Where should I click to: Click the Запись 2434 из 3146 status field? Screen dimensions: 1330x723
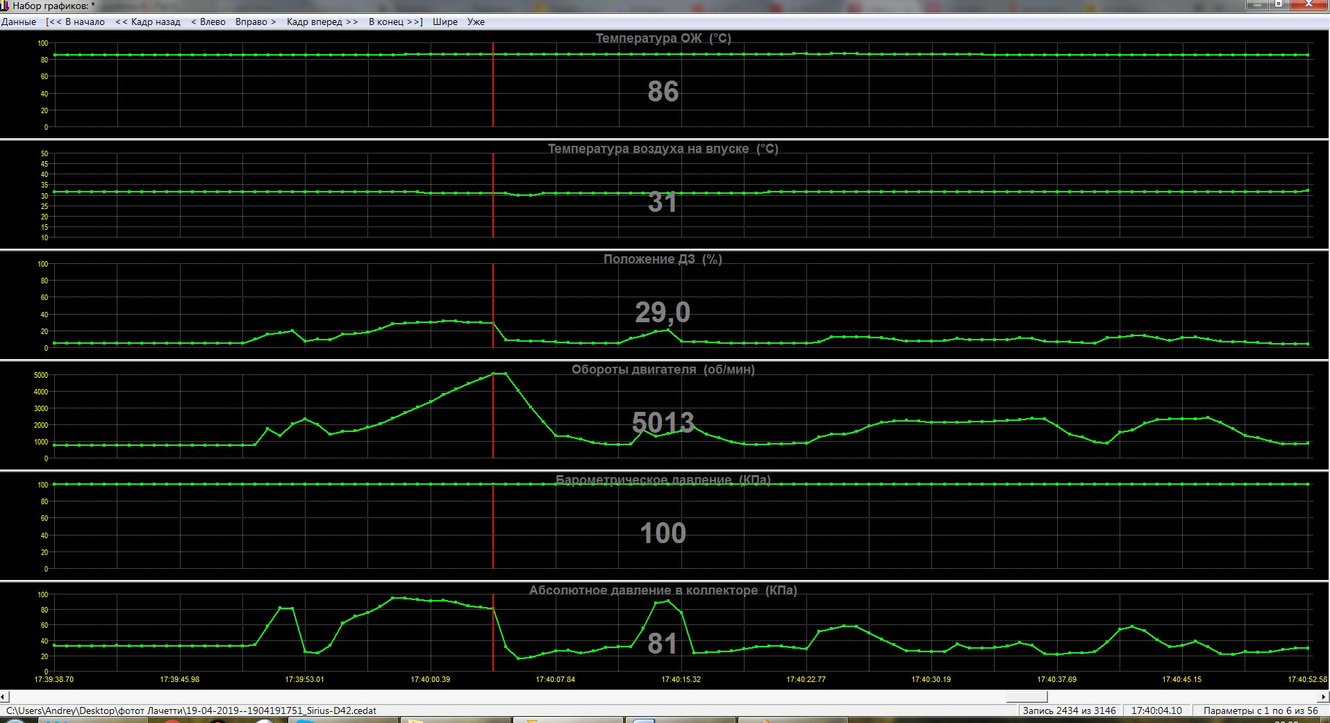[x=1069, y=710]
